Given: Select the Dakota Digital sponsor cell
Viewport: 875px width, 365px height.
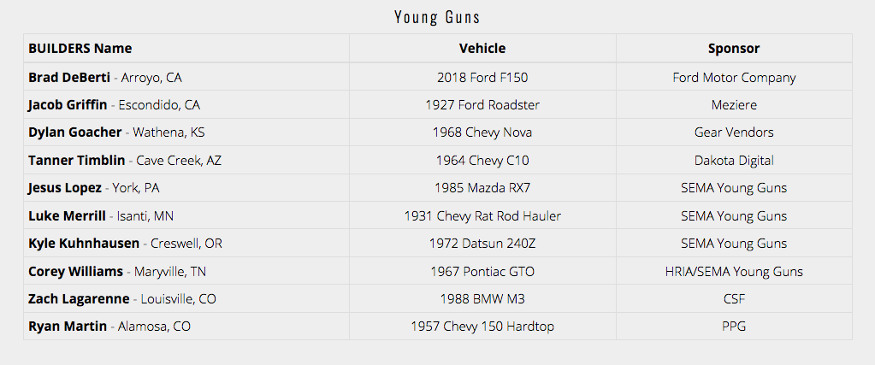Looking at the screenshot, I should pyautogui.click(x=734, y=160).
